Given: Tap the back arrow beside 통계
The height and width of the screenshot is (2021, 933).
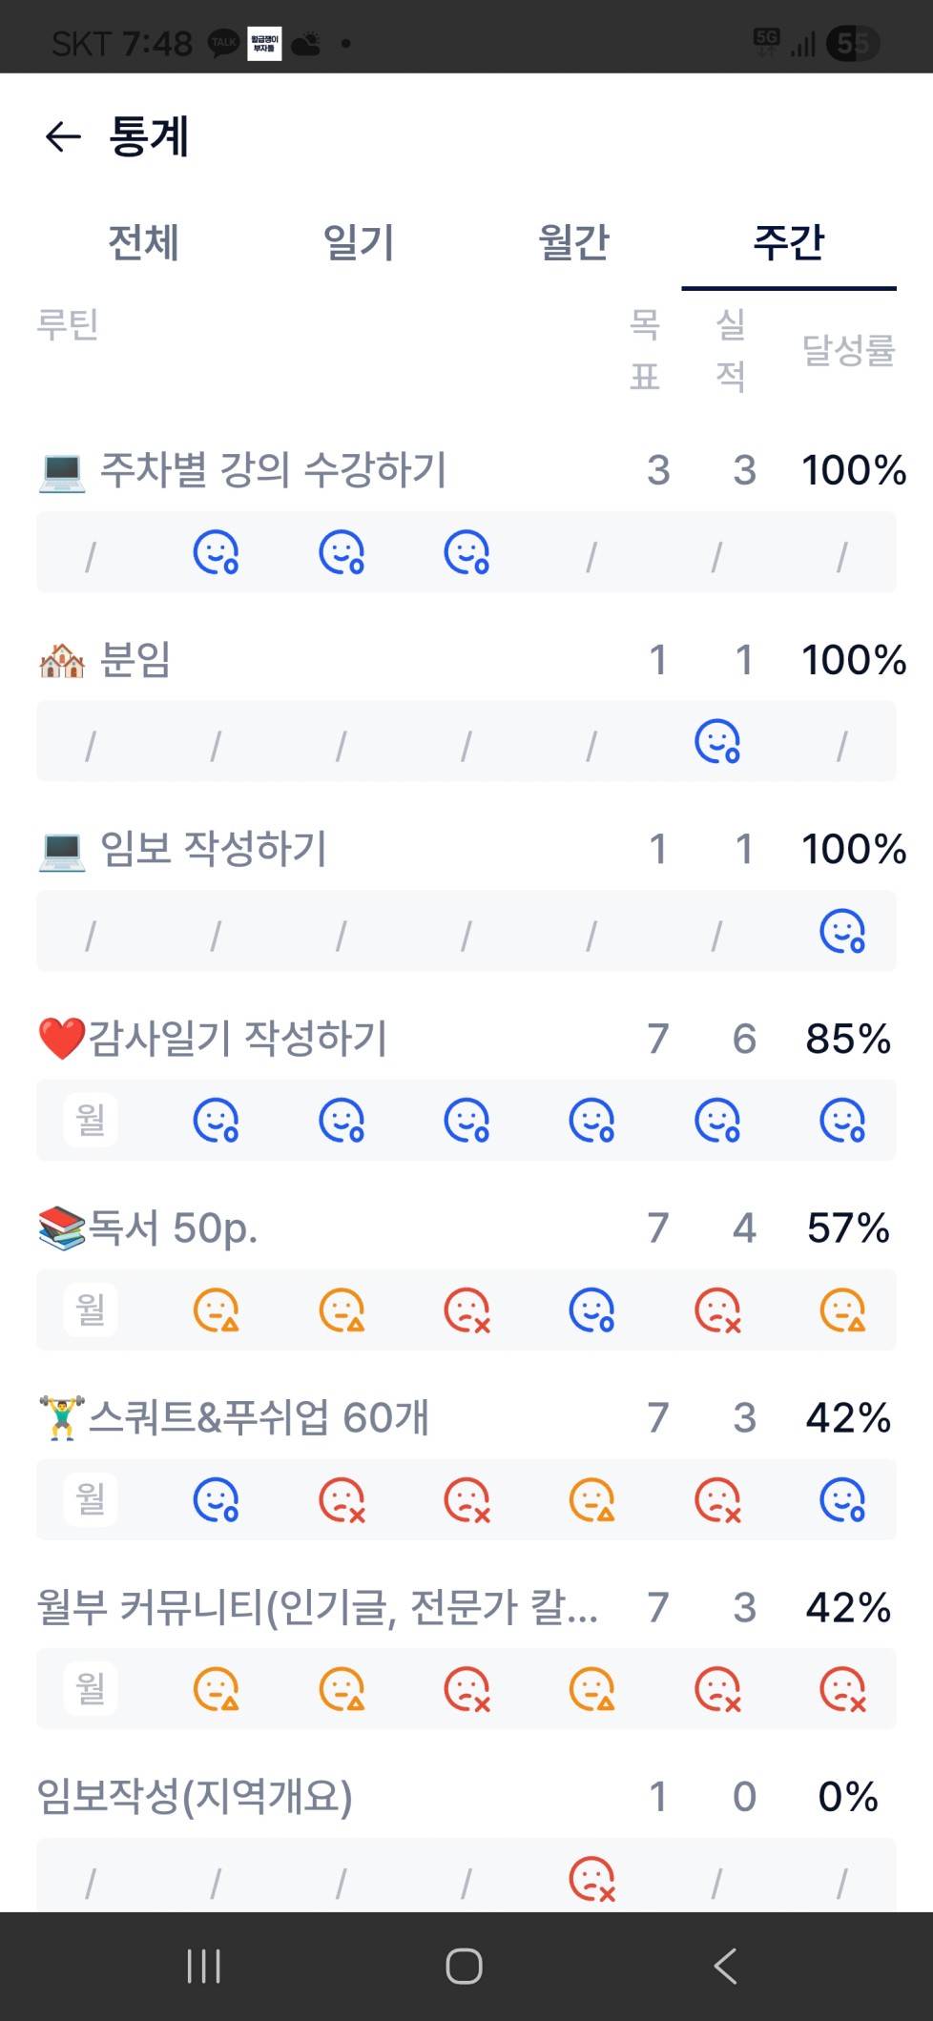Looking at the screenshot, I should coord(63,137).
